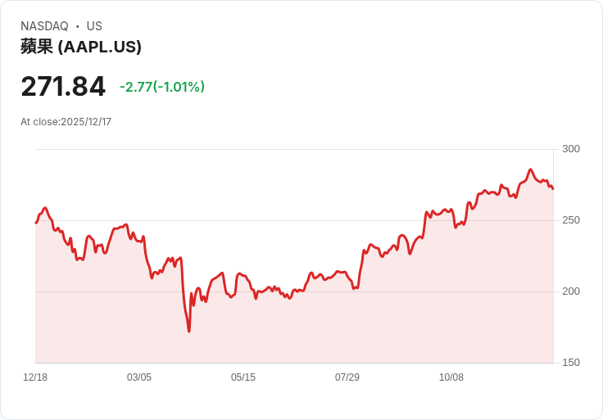Select the 150 y-axis label
Image resolution: width=603 pixels, height=420 pixels.
click(571, 363)
